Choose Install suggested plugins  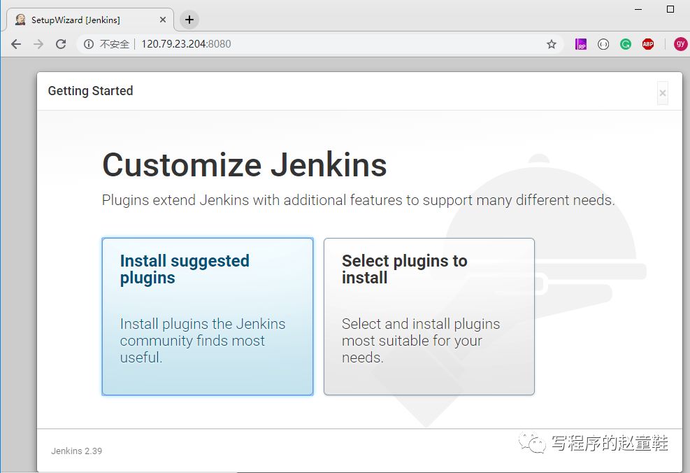tap(208, 317)
